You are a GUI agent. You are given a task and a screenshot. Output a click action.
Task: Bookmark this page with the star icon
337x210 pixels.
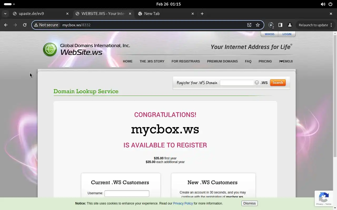coord(258,25)
